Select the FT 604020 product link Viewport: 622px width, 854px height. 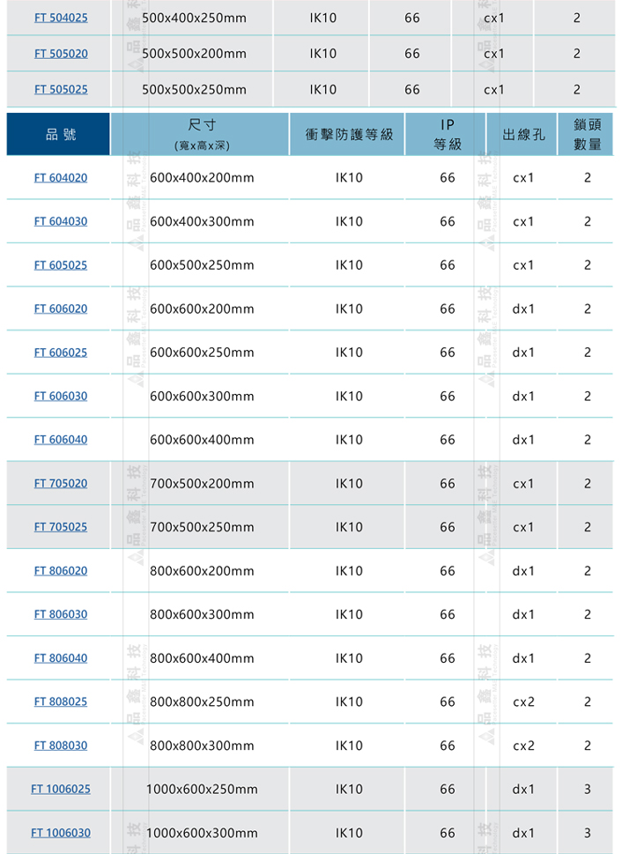[61, 177]
